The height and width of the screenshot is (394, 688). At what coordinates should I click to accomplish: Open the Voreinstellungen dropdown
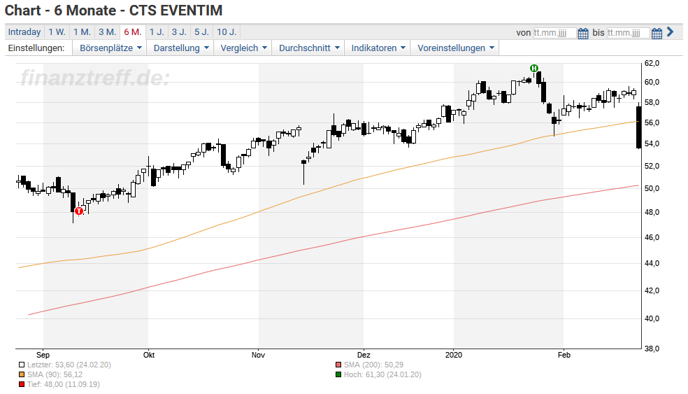tap(455, 48)
